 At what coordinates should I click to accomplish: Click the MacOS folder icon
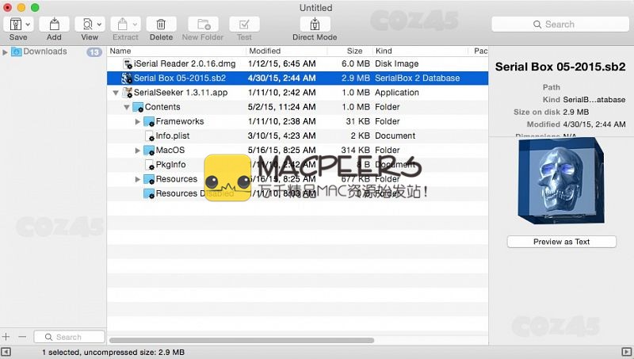[x=149, y=151]
